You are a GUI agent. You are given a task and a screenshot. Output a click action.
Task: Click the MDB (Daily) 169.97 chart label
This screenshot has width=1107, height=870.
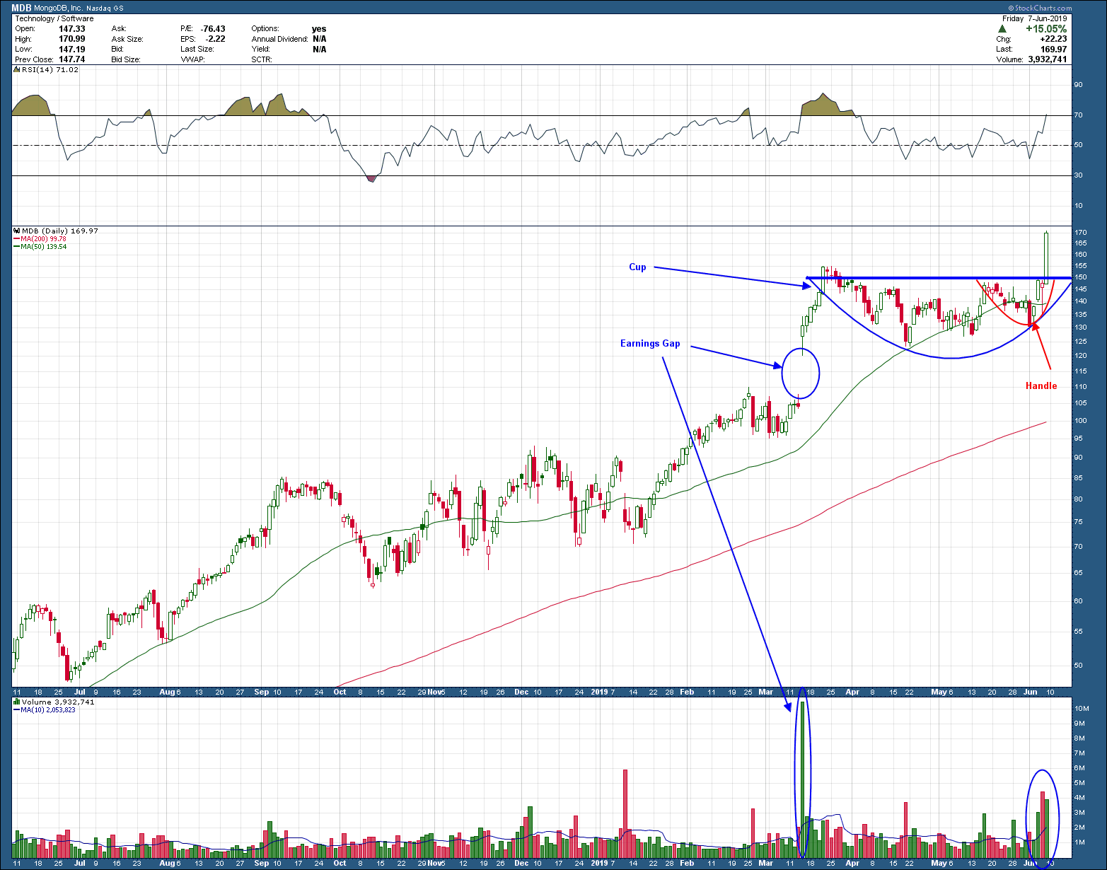point(60,231)
